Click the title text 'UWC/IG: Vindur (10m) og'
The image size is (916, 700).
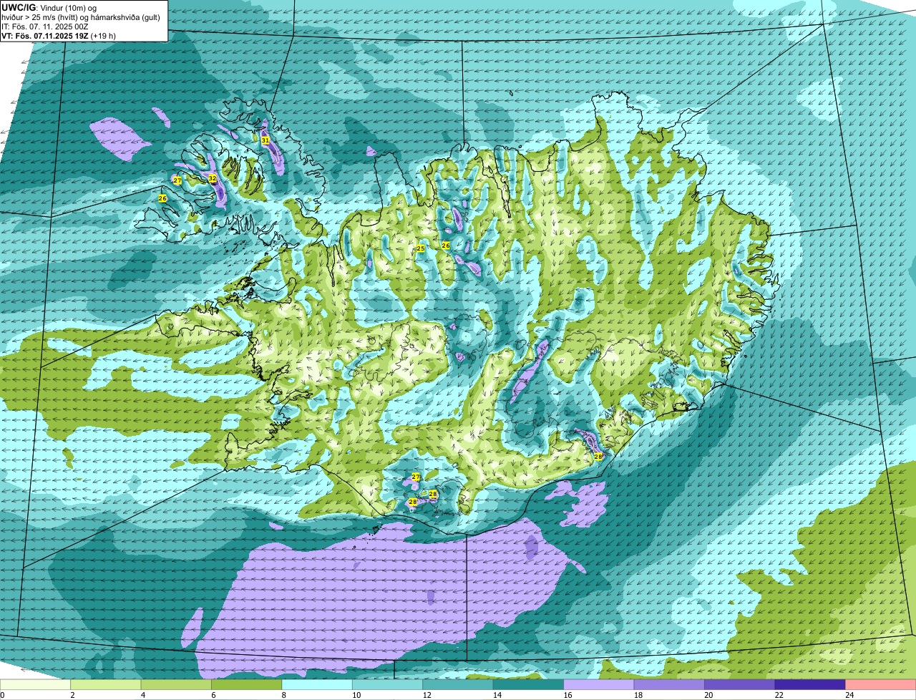pyautogui.click(x=49, y=7)
